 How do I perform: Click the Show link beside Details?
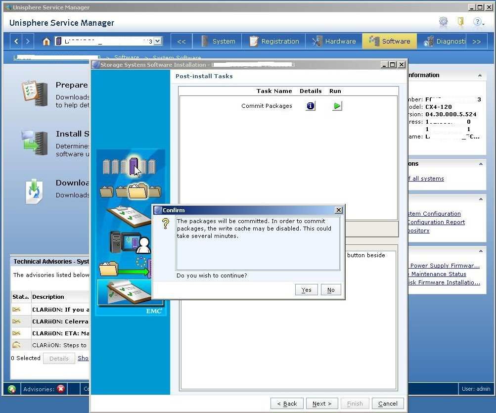[83, 358]
